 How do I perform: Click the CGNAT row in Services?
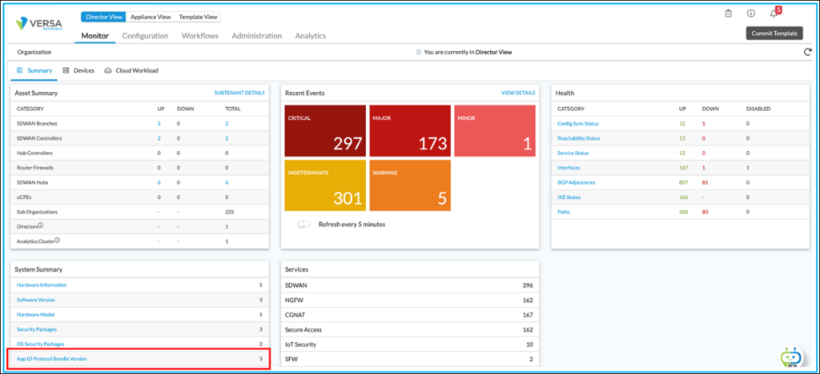[x=409, y=315]
